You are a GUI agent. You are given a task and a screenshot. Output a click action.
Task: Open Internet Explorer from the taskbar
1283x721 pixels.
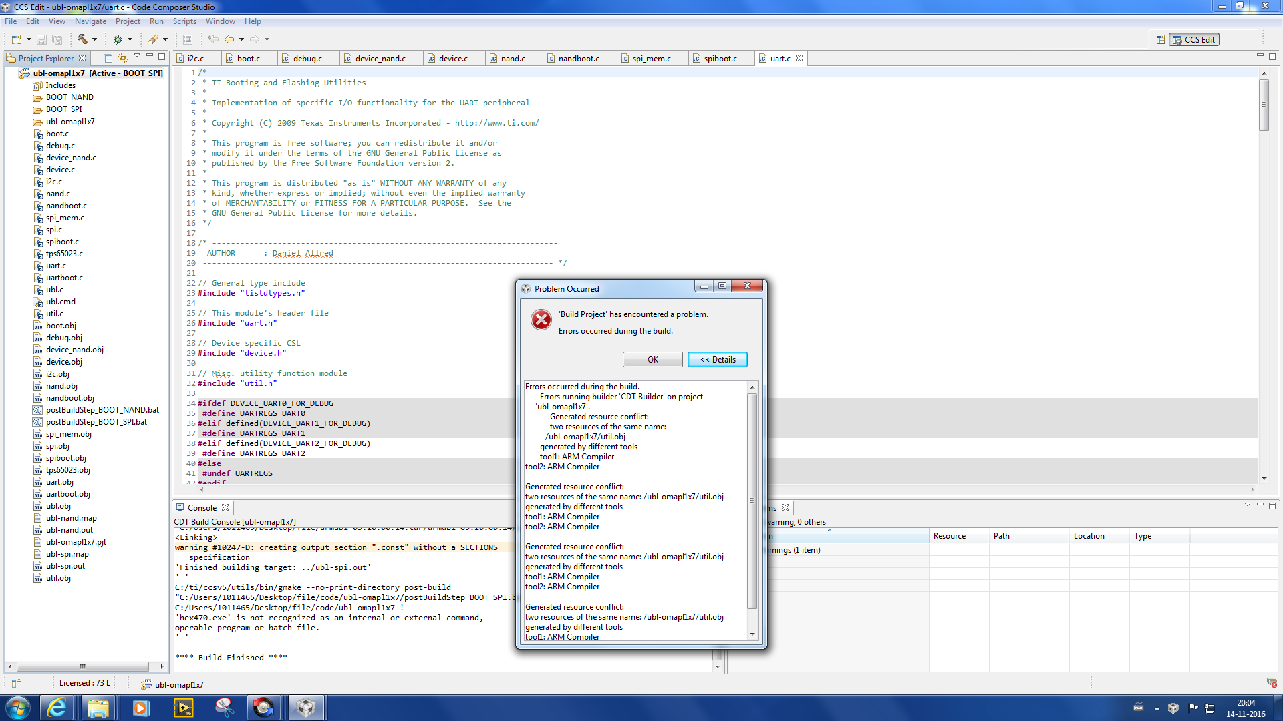tap(57, 708)
